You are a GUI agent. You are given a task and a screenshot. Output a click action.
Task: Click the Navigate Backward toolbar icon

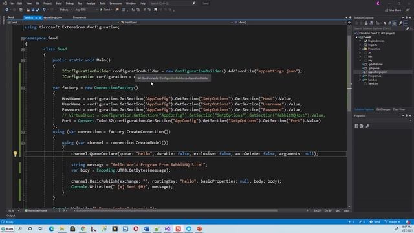(x=6, y=10)
